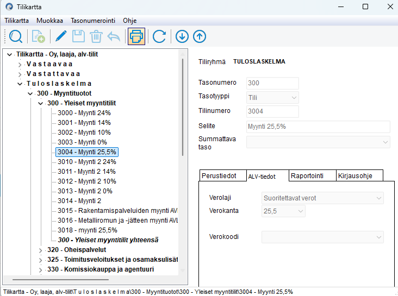
Task: Minimize the Tilikartta window
Action: pos(341,7)
